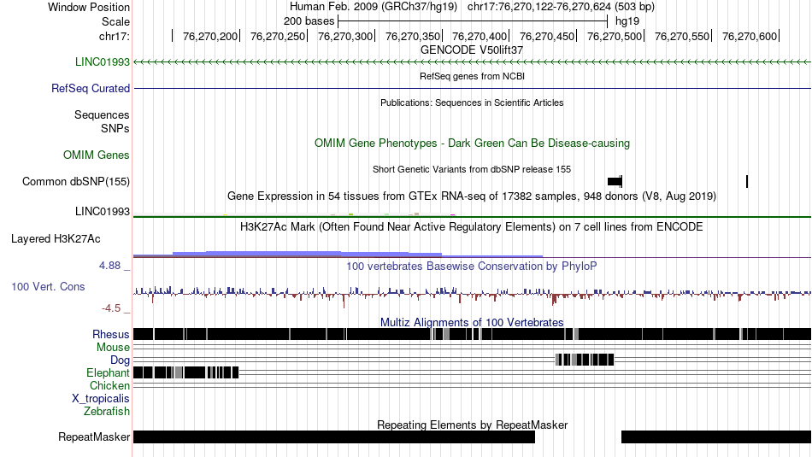The height and width of the screenshot is (457, 812).
Task: Click the OMIM Gene Phenotypes title
Action: (x=472, y=144)
